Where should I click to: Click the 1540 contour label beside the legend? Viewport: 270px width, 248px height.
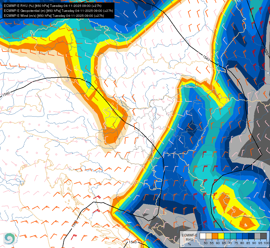pos(133,242)
